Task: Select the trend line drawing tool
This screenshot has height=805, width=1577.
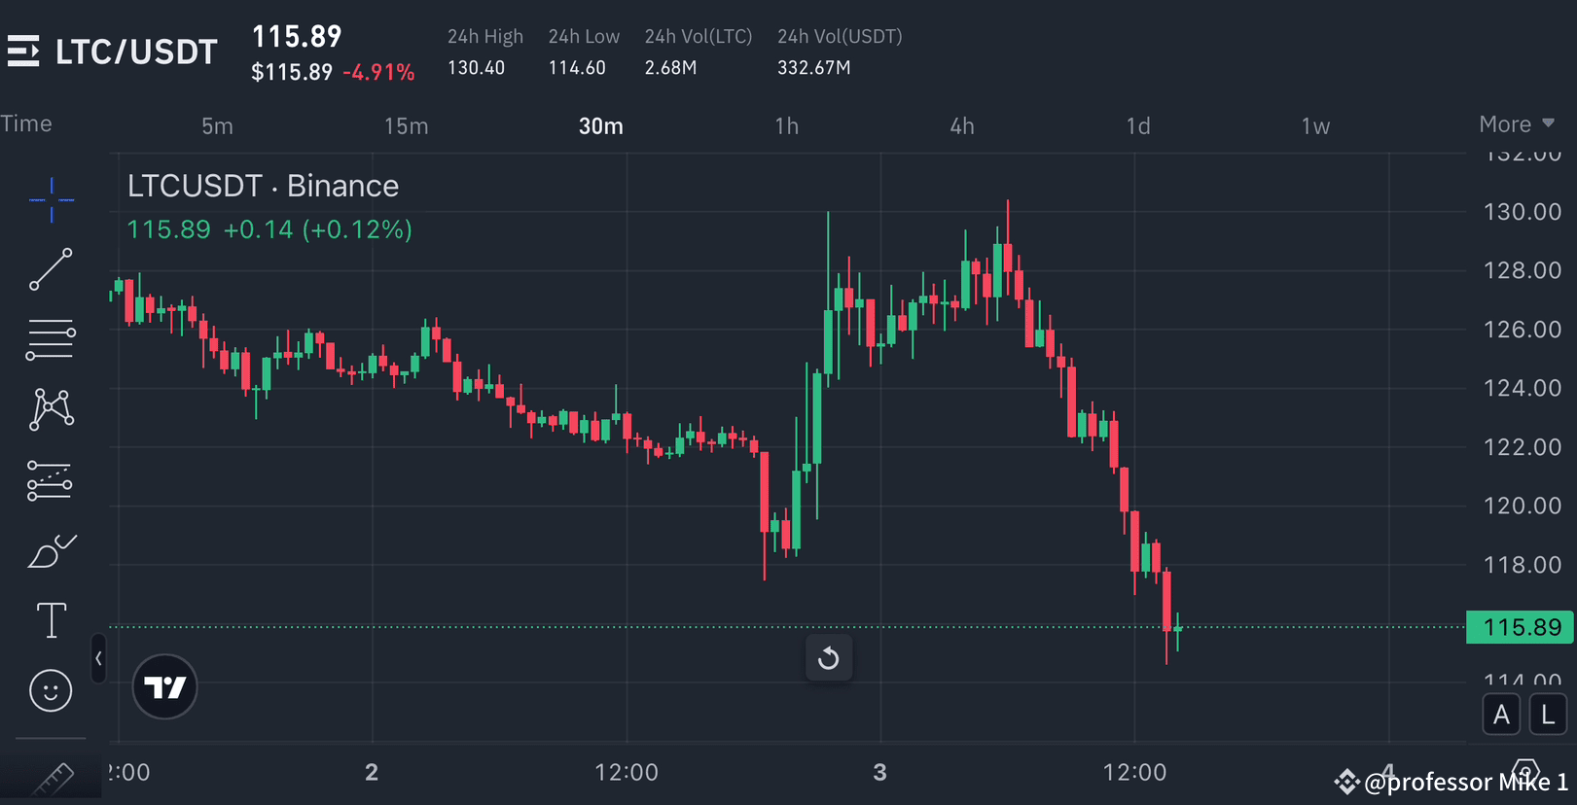Action: tap(51, 269)
